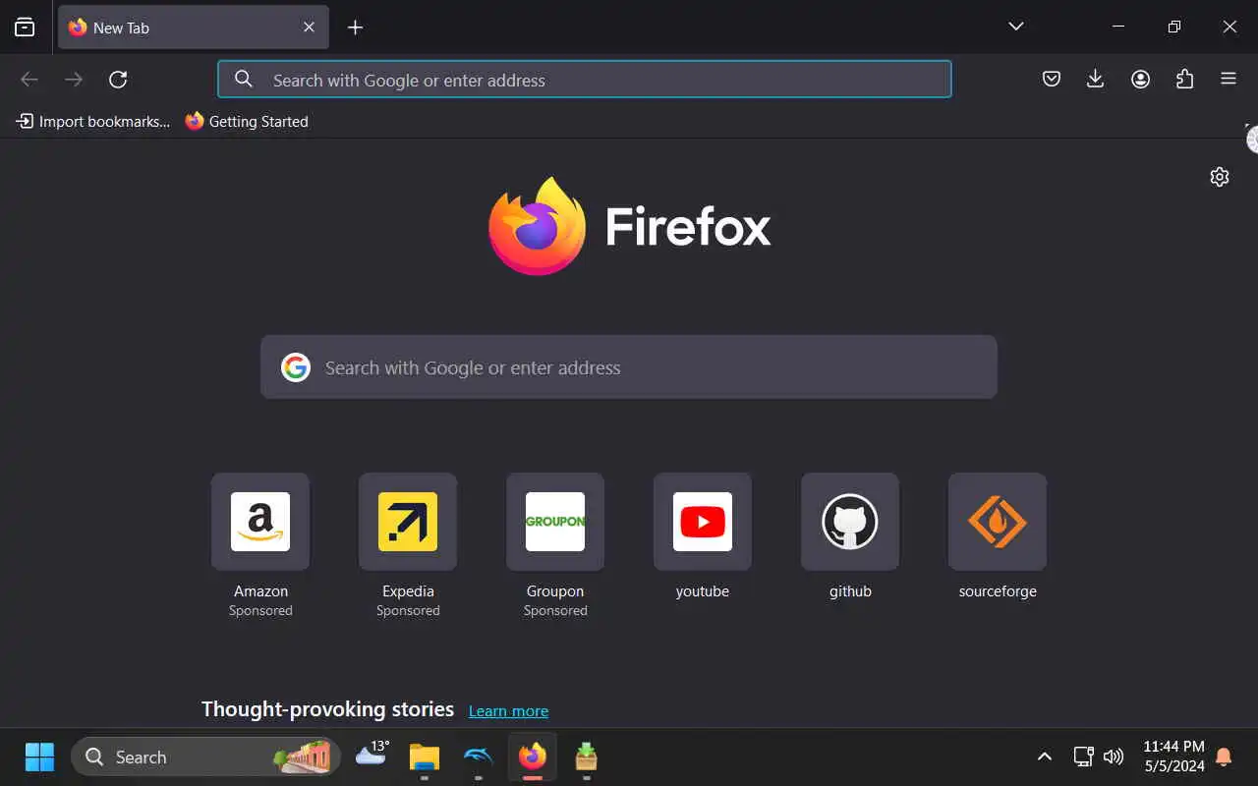
Task: Open clock showing 11:44 PM
Action: (1173, 757)
